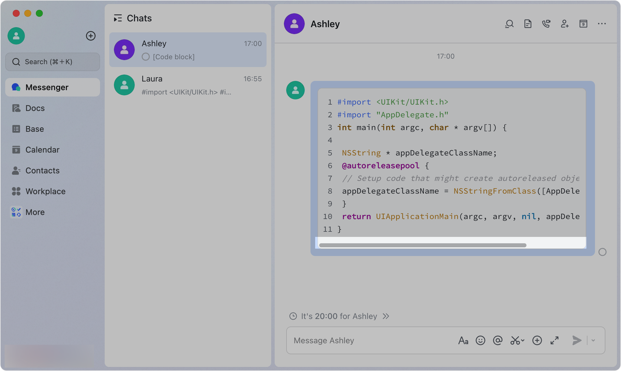621x371 pixels.
Task: Capture a screenshot with the scissors tool
Action: tap(515, 340)
